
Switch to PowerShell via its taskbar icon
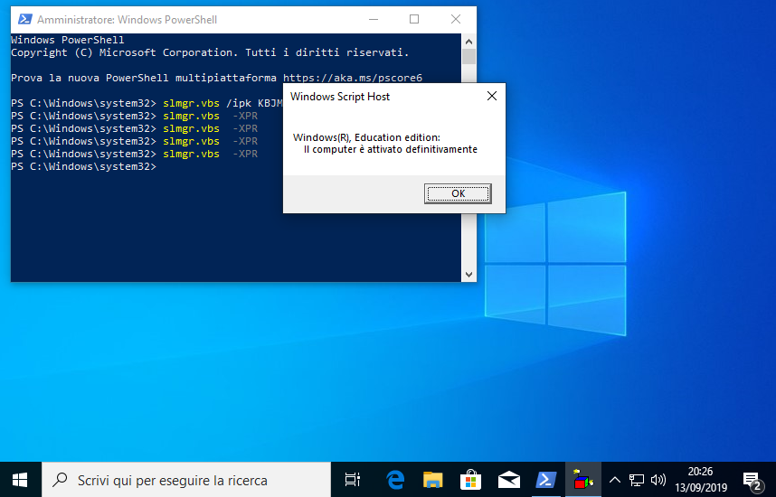click(546, 480)
